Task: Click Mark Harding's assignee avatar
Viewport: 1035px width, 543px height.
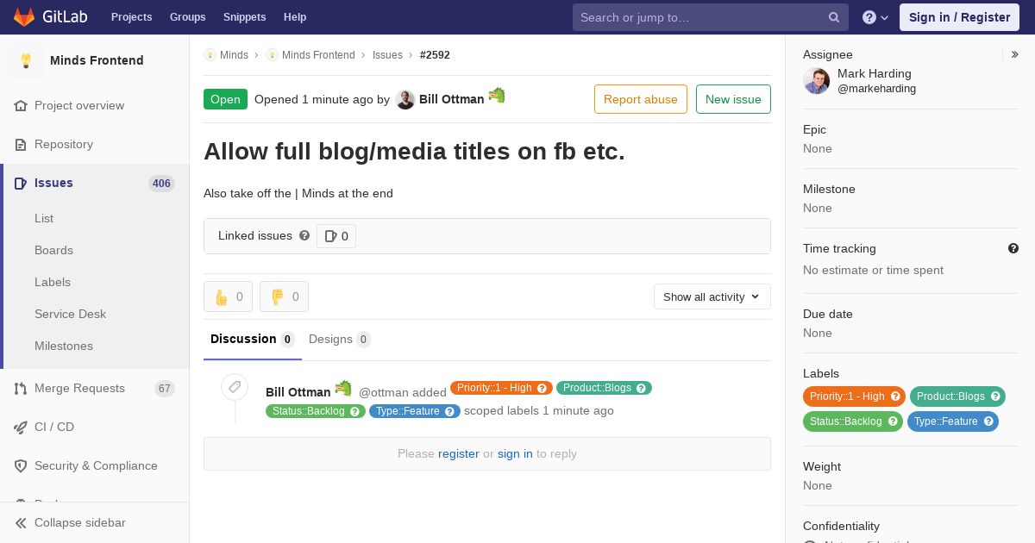Action: [817, 81]
